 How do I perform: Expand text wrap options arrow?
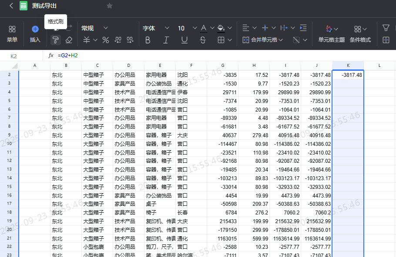pyautogui.click(x=293, y=28)
